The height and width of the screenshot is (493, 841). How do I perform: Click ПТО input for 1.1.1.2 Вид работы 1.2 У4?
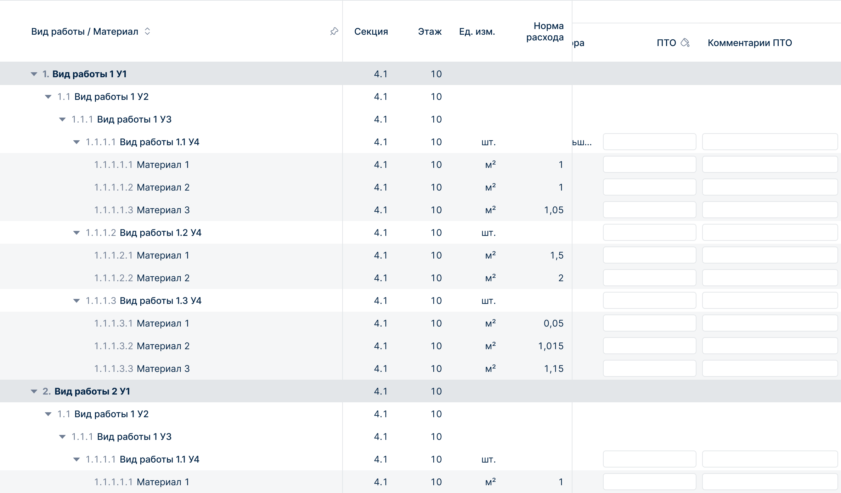pos(649,233)
